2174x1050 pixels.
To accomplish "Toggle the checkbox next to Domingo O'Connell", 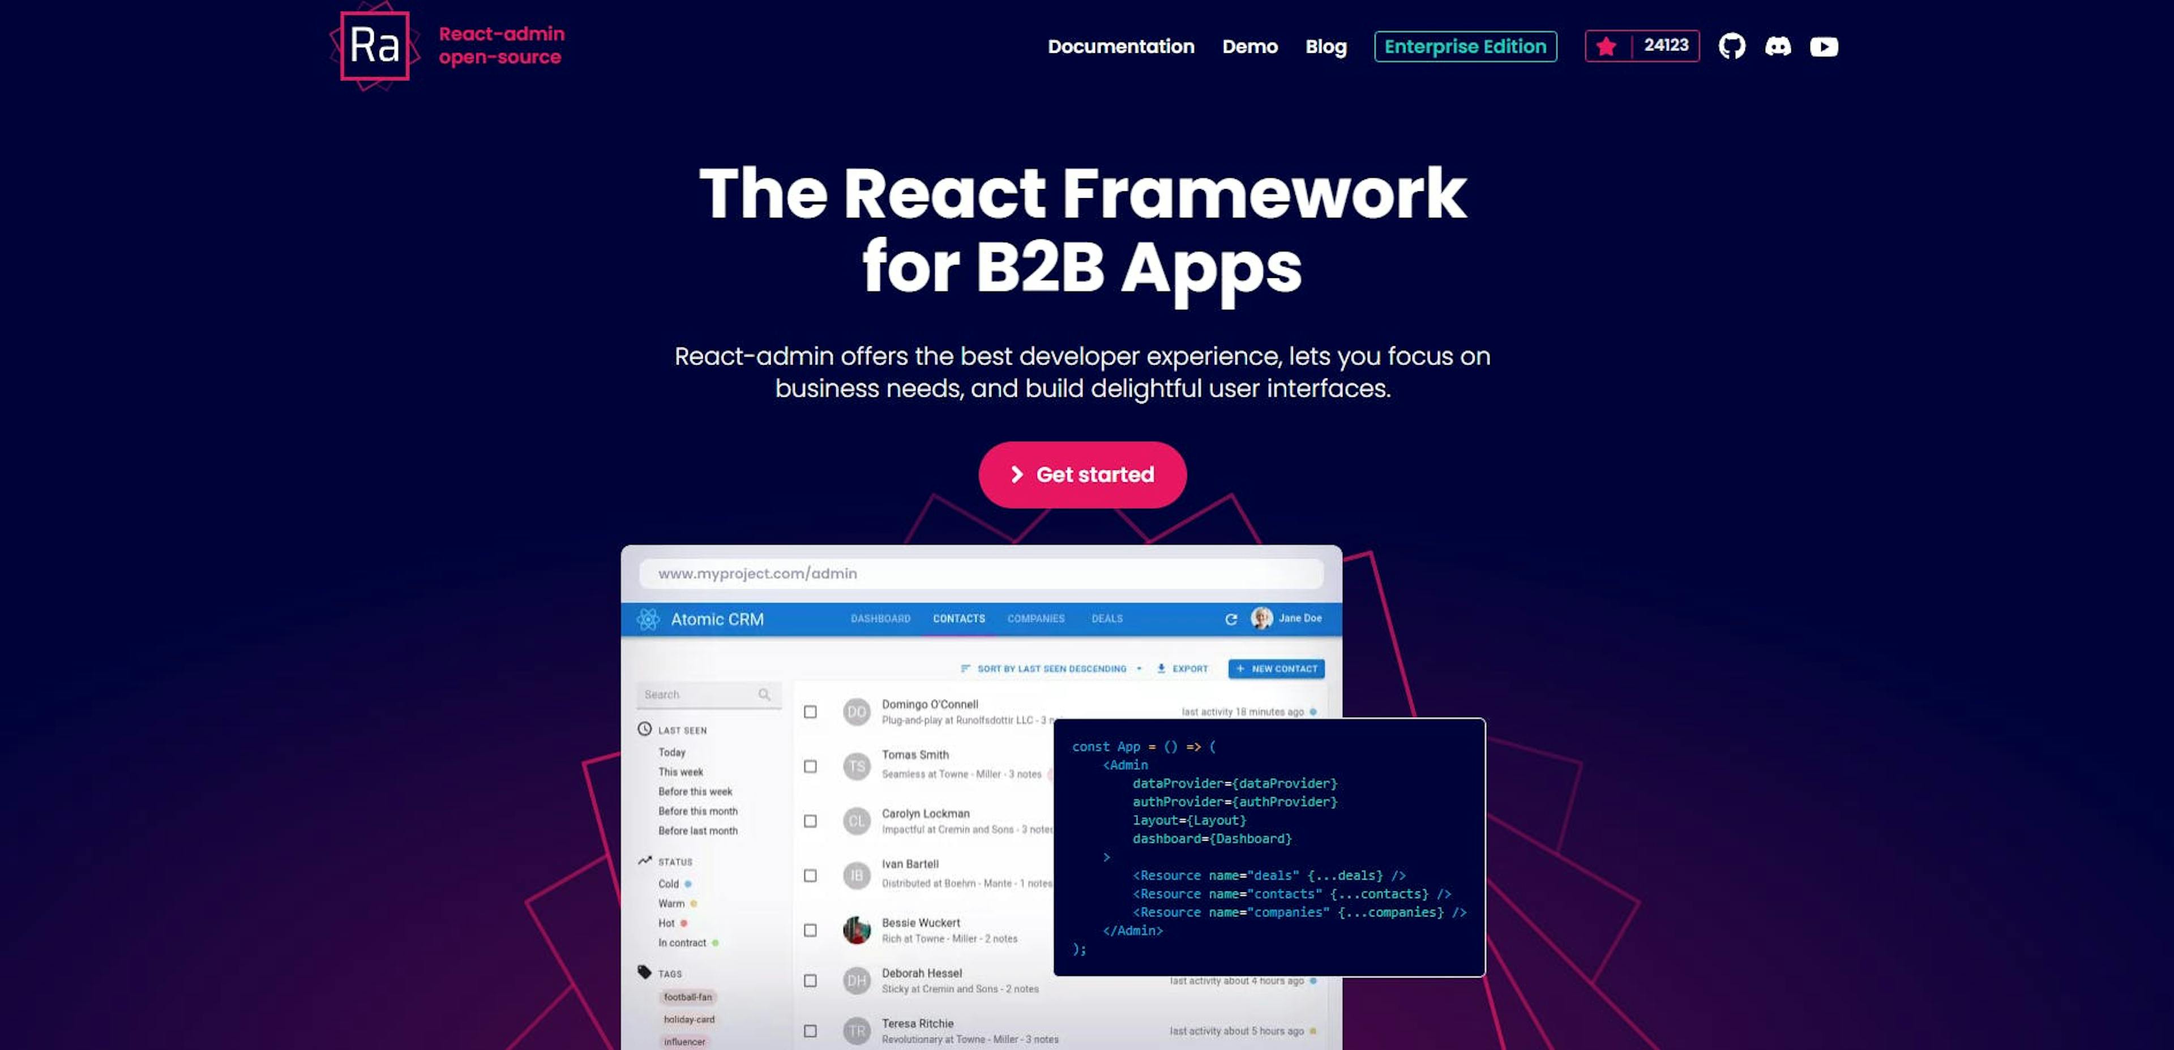I will click(x=812, y=712).
